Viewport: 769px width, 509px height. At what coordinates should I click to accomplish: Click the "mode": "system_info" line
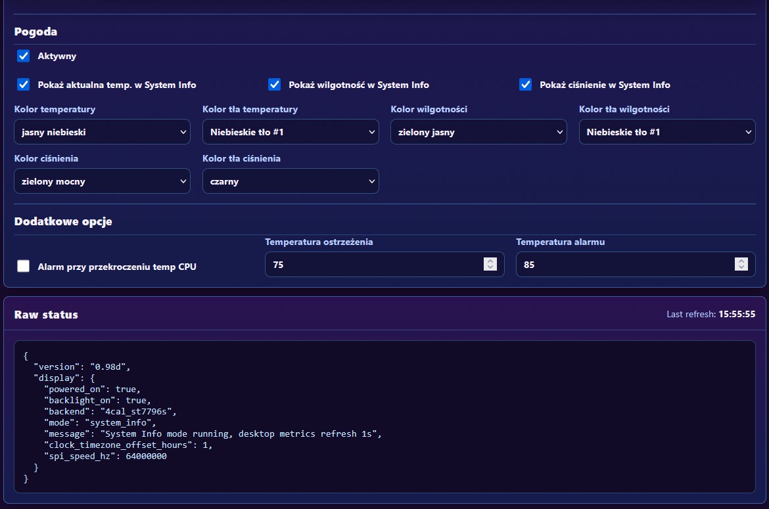click(99, 422)
